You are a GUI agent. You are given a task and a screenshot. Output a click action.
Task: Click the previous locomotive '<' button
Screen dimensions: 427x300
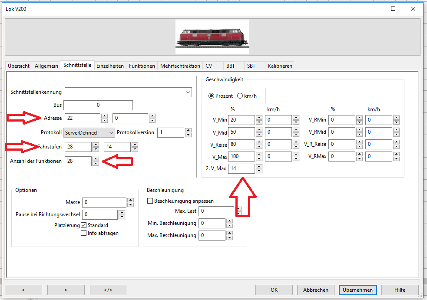tap(23, 290)
